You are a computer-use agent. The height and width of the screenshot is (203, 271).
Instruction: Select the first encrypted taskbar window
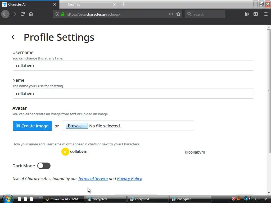[106, 199]
